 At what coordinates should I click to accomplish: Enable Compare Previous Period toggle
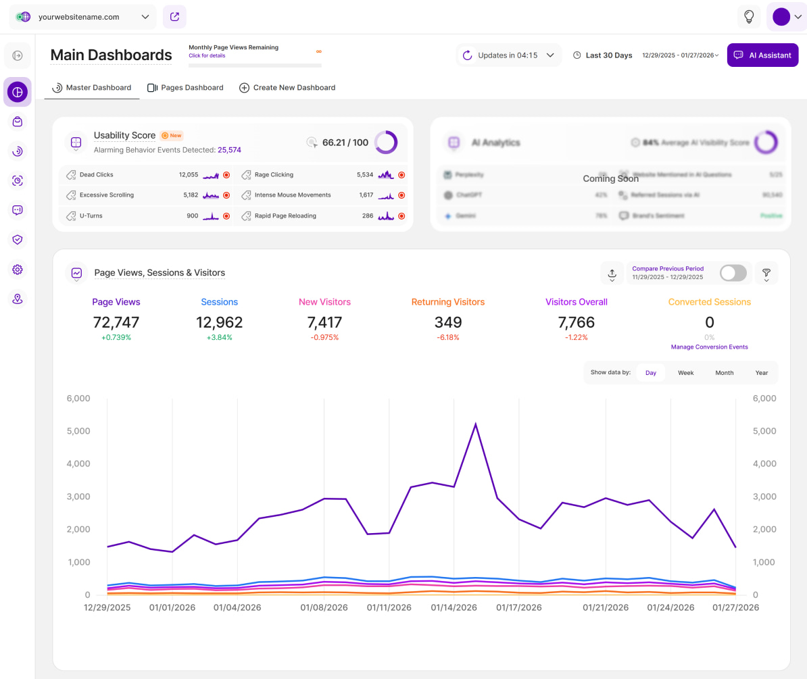coord(733,273)
